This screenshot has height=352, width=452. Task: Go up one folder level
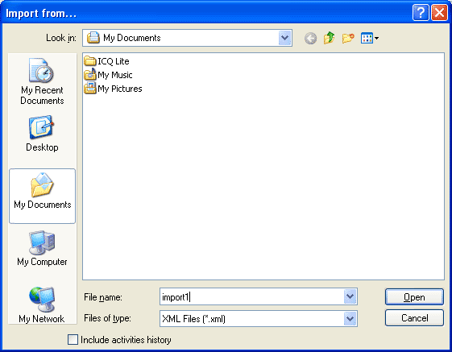329,38
